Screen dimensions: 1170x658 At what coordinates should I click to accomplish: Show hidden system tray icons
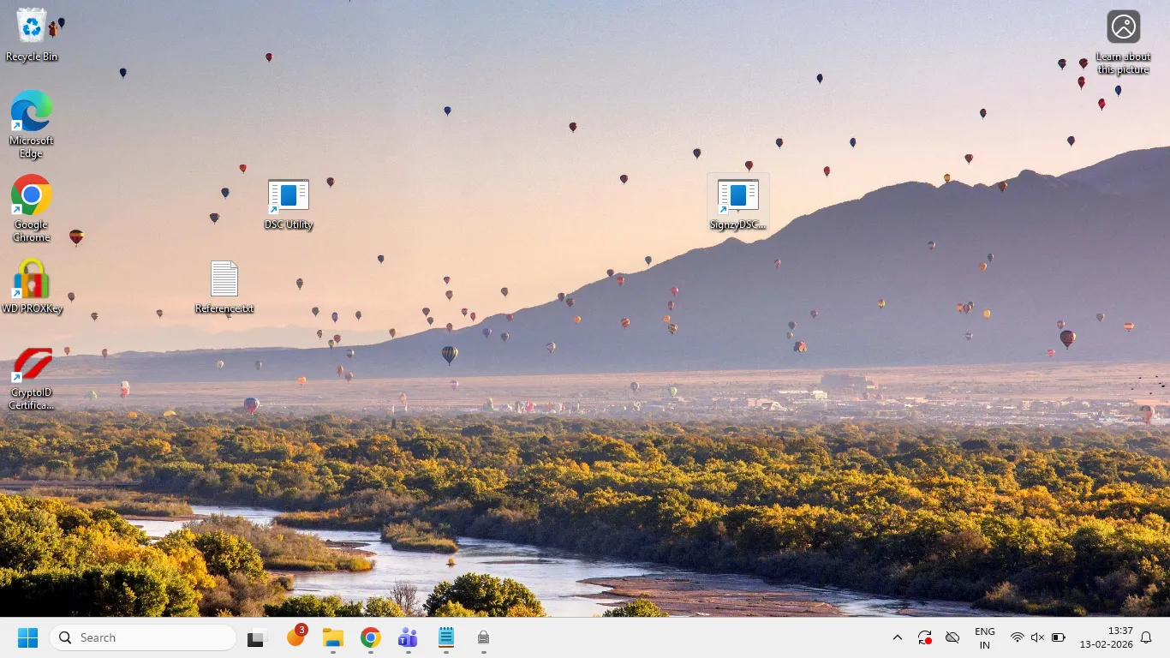pos(898,637)
